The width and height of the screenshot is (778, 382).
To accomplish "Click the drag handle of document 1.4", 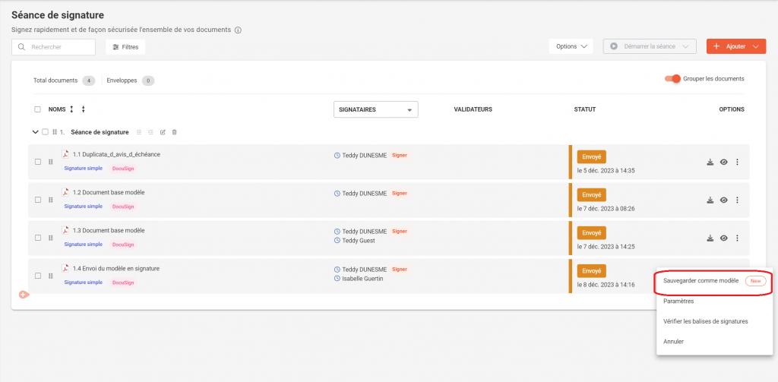I will (51, 275).
